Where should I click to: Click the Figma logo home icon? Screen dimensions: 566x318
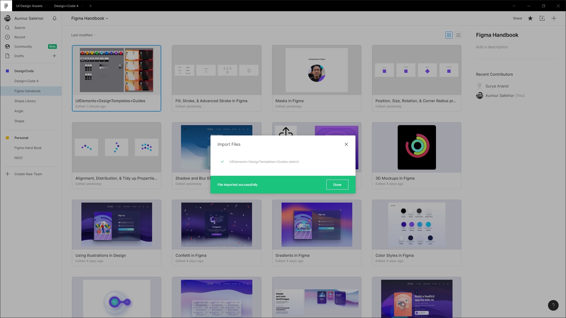tap(6, 6)
